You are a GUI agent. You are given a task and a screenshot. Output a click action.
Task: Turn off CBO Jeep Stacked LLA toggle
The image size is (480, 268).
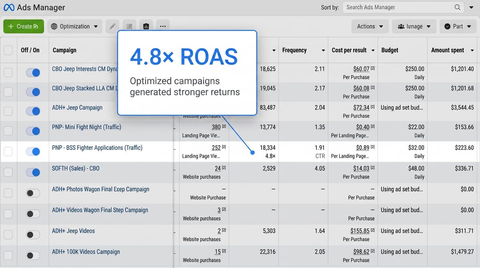coord(33,92)
